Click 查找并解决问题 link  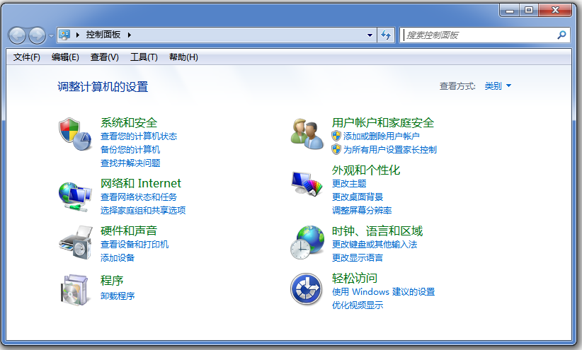click(x=130, y=163)
